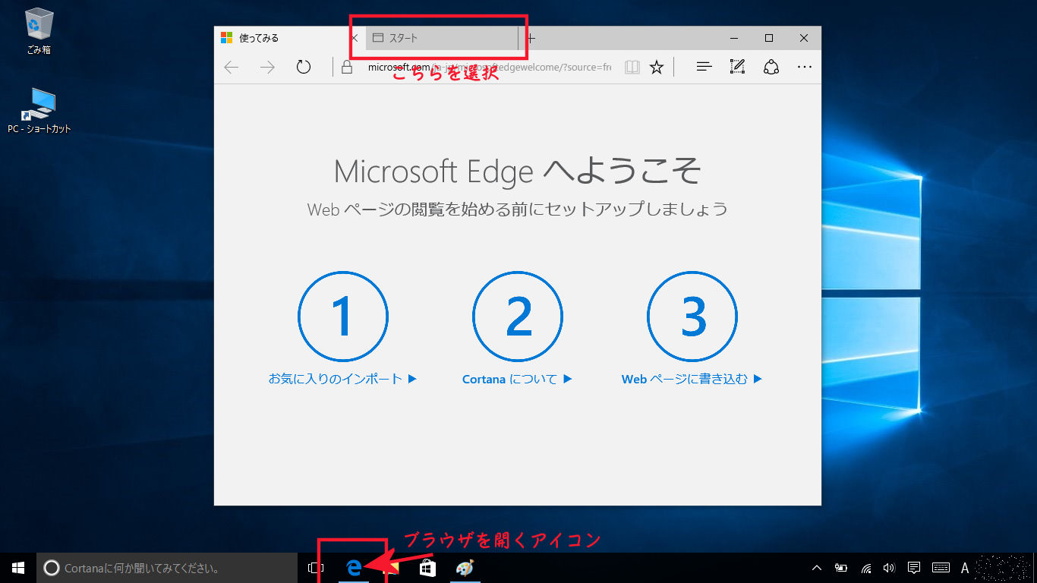This screenshot has width=1037, height=583.
Task: Click the Cortana search box
Action: point(167,568)
